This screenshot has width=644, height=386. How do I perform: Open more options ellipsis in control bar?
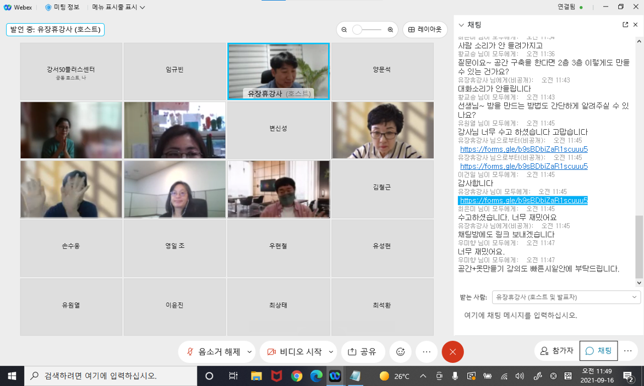point(427,351)
